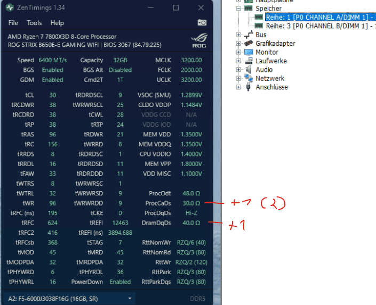Click the tWRWRSCL value 25
Viewport: 376px width, 305px height.
[120, 105]
